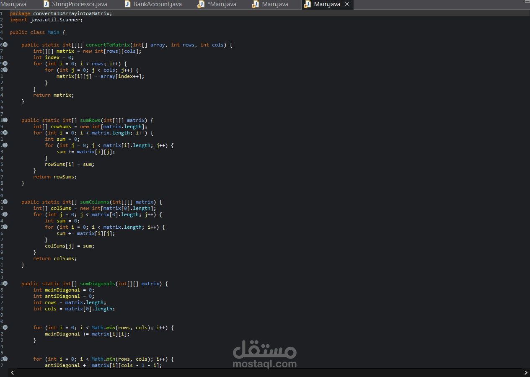Collapse the sumColumns method fold marker
The height and width of the screenshot is (377, 530).
(5, 202)
